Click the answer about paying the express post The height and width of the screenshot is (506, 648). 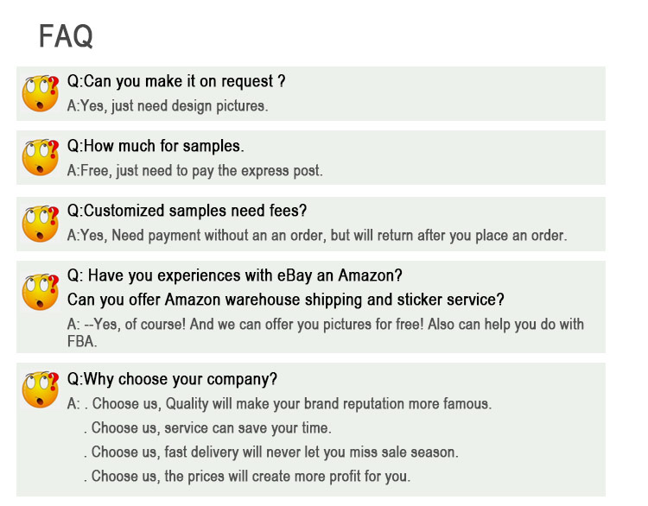pos(195,171)
